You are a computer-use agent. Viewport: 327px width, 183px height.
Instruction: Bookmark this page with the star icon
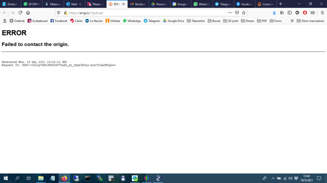[x=244, y=13]
